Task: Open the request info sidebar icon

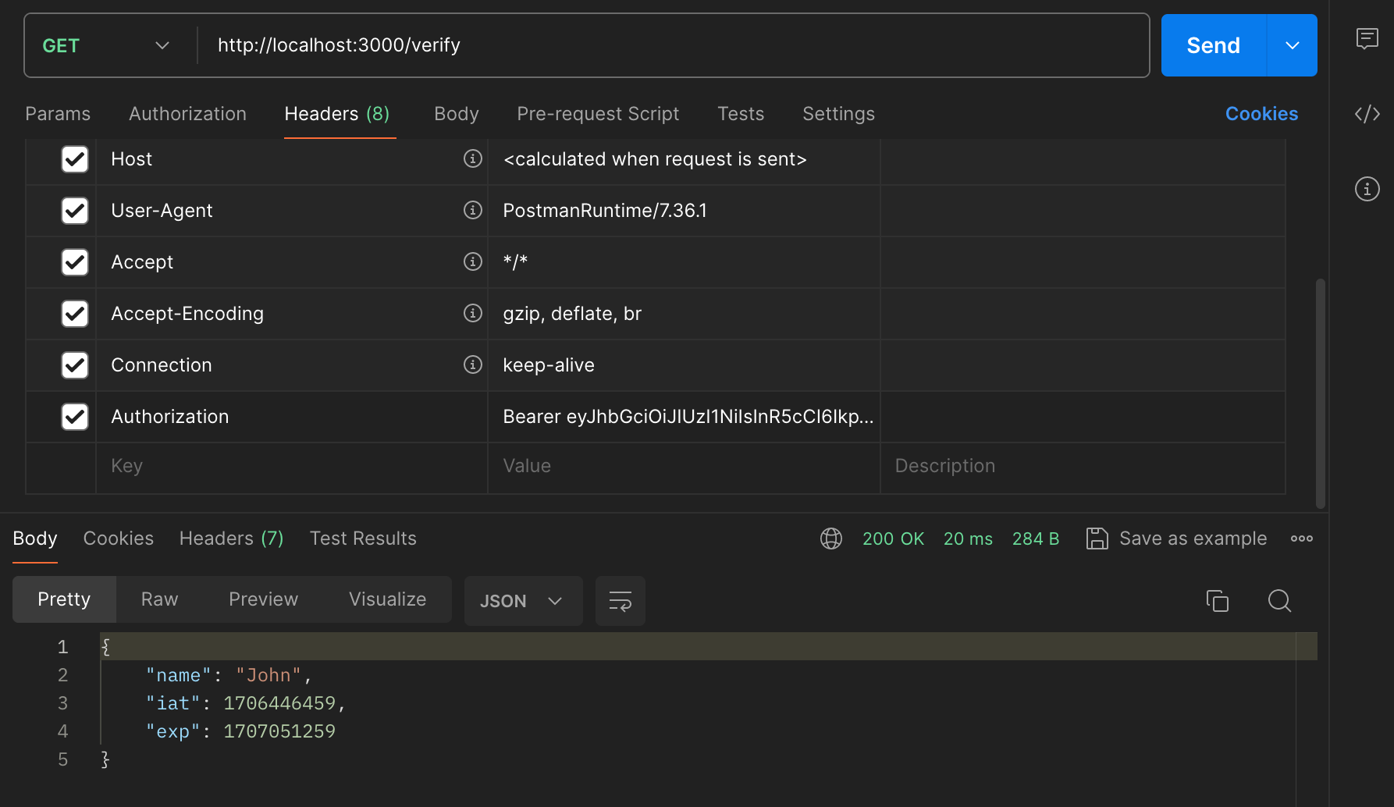Action: 1367,189
